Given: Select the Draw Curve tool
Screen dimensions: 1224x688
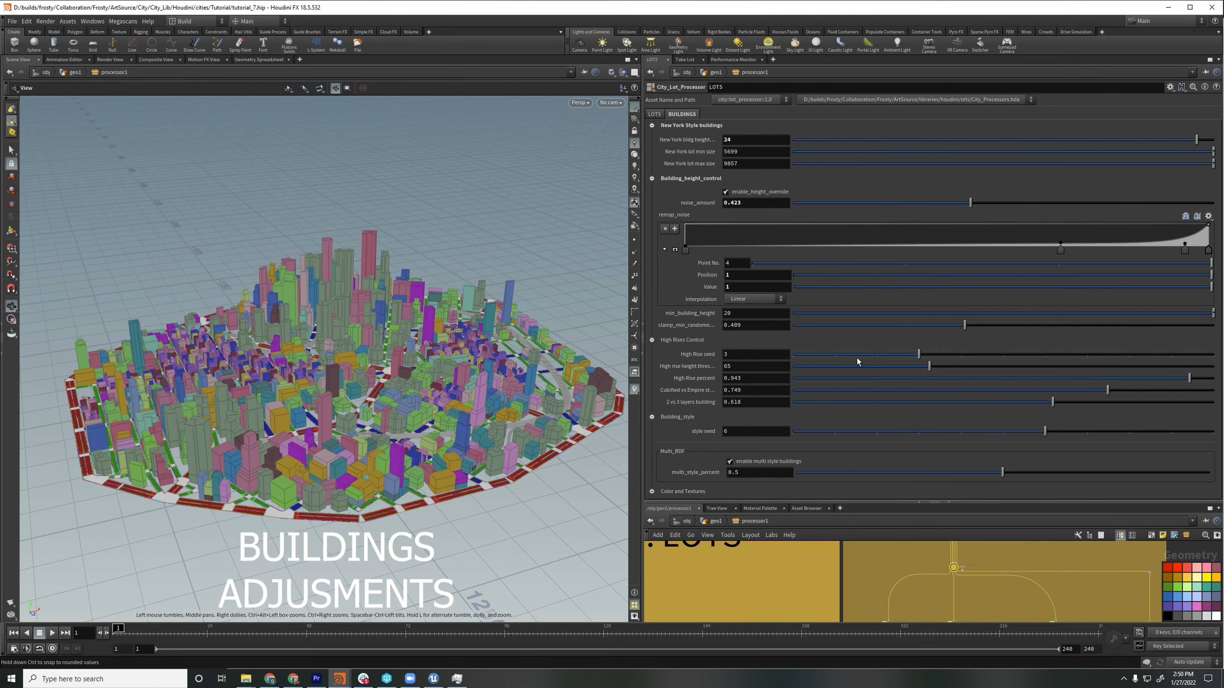Looking at the screenshot, I should pyautogui.click(x=194, y=45).
